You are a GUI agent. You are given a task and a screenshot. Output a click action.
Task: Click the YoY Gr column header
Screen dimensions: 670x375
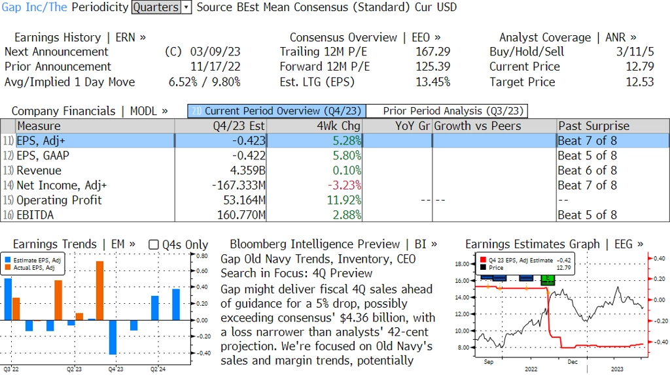397,126
